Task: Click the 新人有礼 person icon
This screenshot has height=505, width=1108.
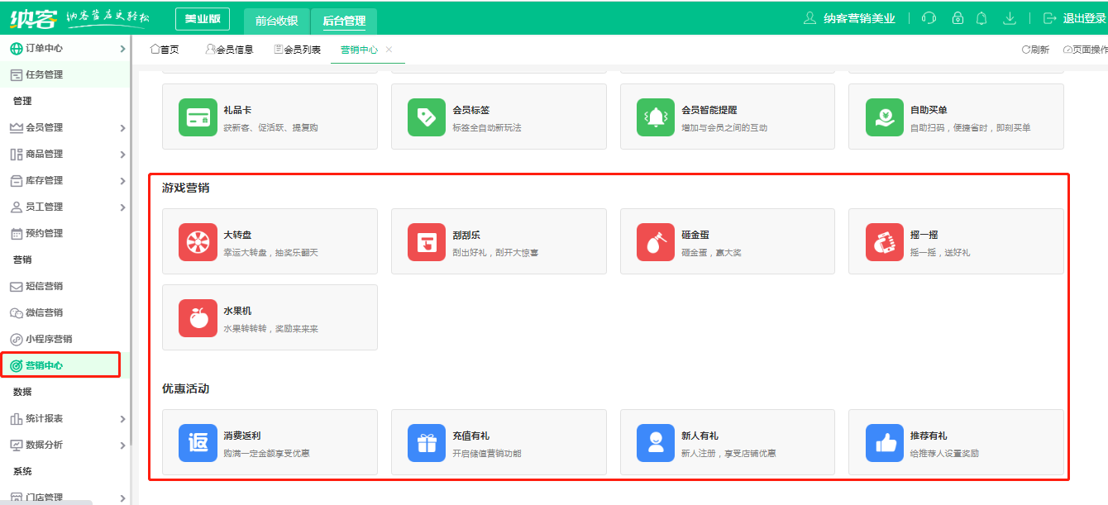Action: coord(656,443)
